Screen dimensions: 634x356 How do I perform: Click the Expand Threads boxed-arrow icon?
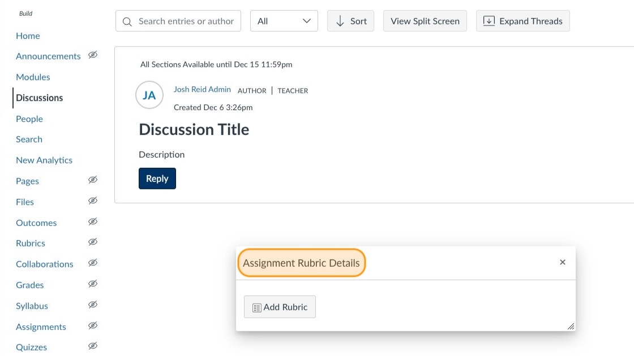tap(489, 20)
